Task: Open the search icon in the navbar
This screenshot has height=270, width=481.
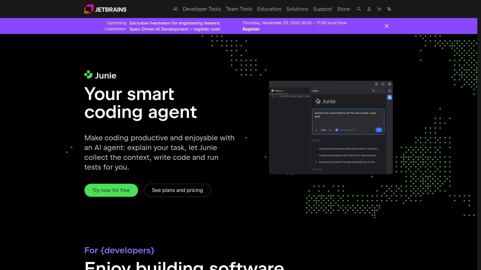Action: pos(359,9)
